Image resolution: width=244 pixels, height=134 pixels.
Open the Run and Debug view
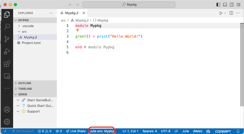(7, 51)
